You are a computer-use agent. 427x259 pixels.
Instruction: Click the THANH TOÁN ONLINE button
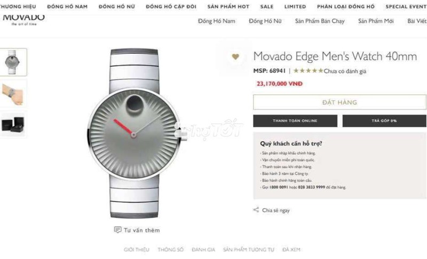[x=295, y=120]
